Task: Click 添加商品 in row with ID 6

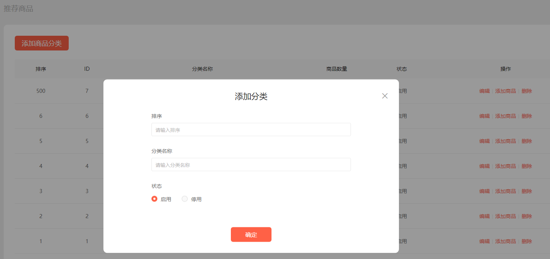Action: [x=506, y=116]
